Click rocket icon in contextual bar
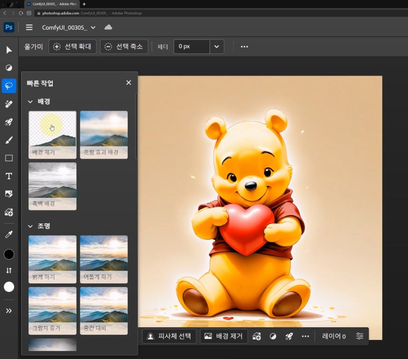This screenshot has width=408, height=359. tap(289, 336)
